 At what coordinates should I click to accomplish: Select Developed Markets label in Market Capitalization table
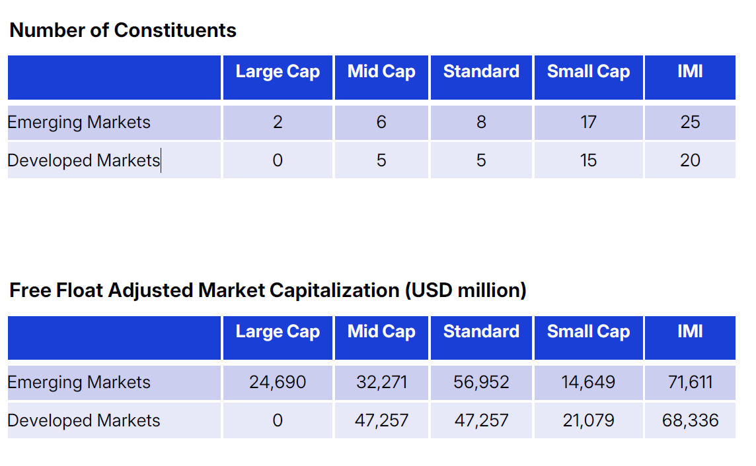click(84, 420)
